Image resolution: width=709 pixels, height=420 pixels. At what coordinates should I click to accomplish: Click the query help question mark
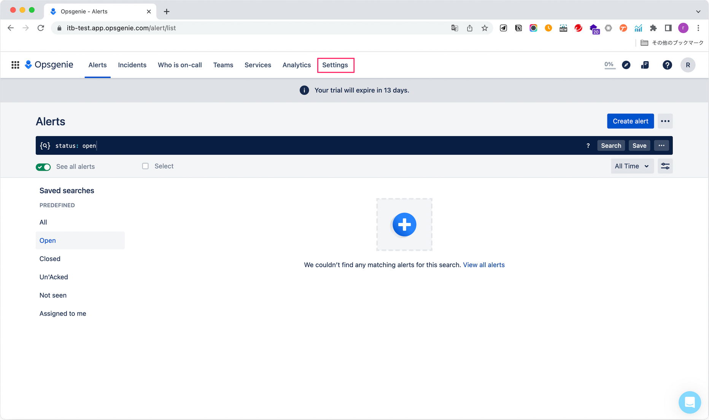[x=588, y=146]
